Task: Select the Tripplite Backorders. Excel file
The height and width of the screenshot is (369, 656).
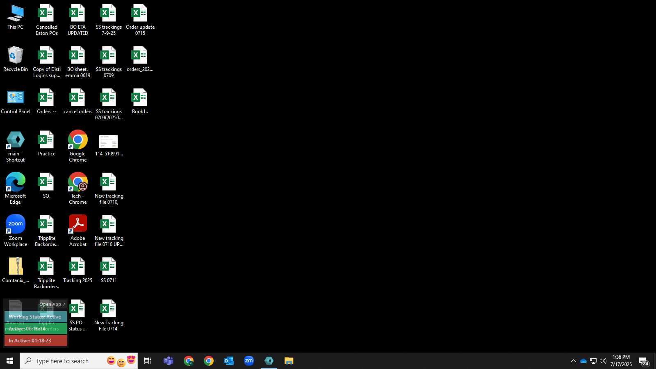Action: [47, 273]
